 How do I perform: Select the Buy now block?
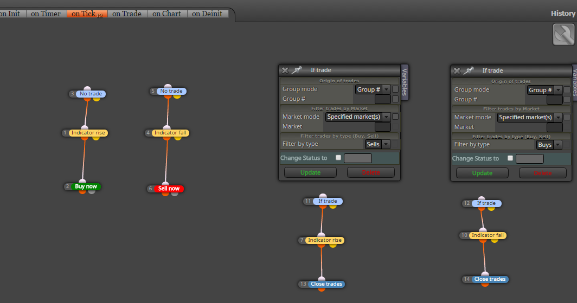[x=86, y=186]
